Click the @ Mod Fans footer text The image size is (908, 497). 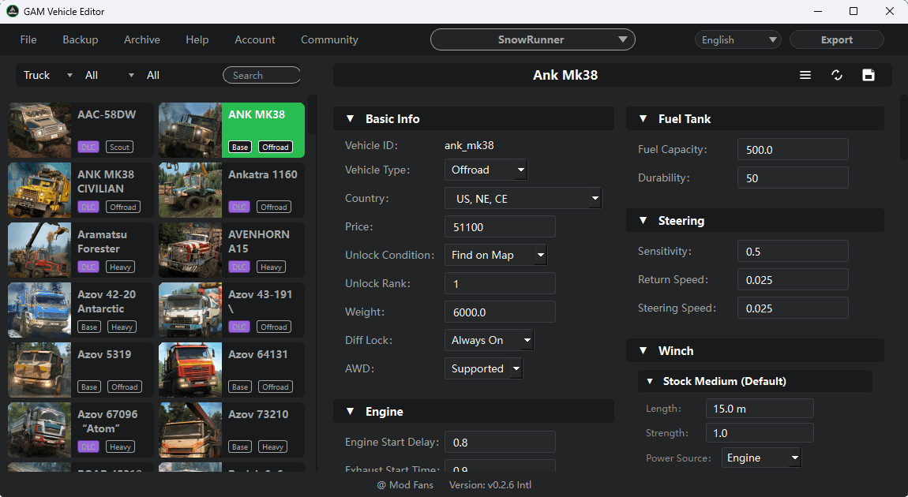click(x=405, y=485)
